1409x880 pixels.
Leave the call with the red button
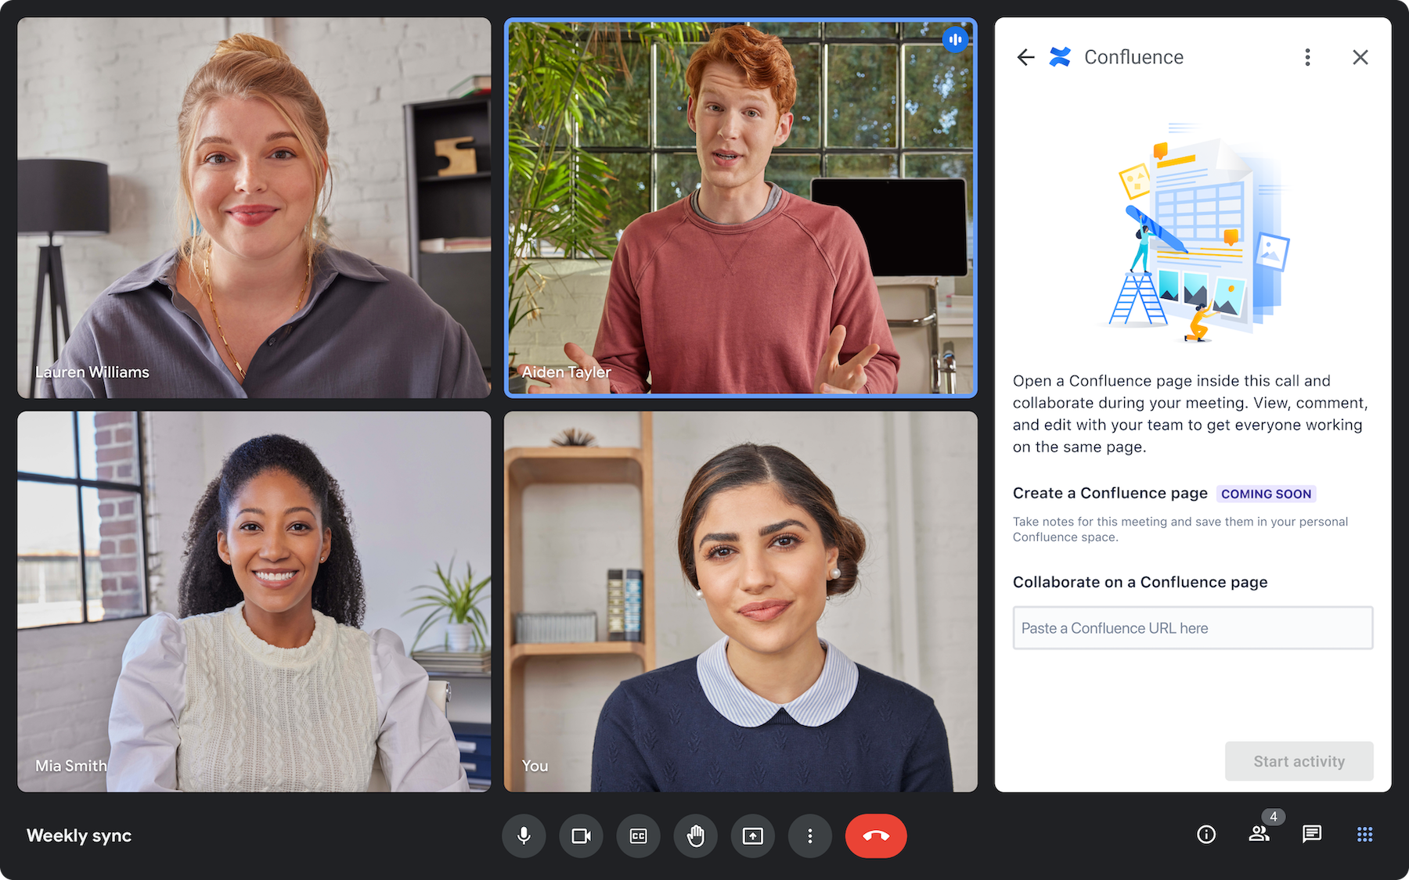click(876, 835)
